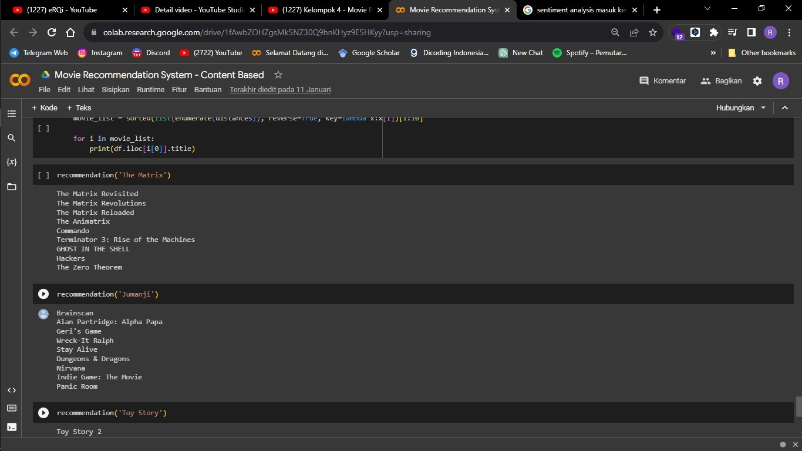Collapse the header with the chevron arrow

pos(785,108)
